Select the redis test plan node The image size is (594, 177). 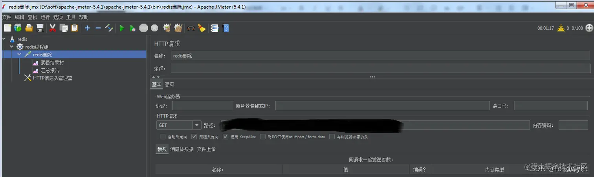click(x=22, y=39)
